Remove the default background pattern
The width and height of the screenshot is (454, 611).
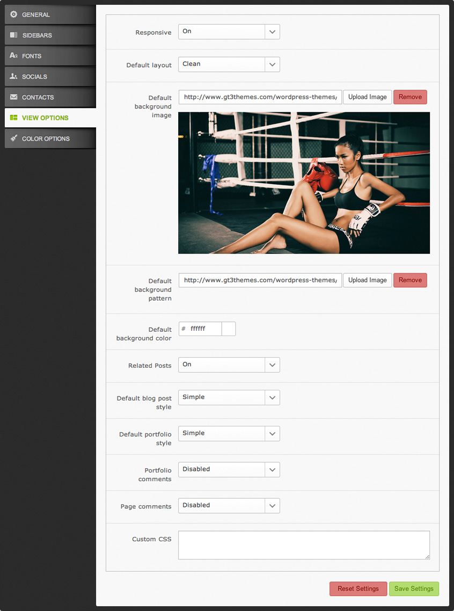point(410,280)
